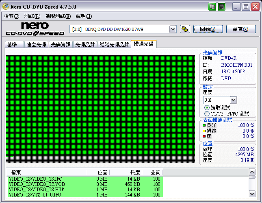The image size is (262, 203).
Task: Open the drive options icon beside drive selector
Action: [185, 29]
